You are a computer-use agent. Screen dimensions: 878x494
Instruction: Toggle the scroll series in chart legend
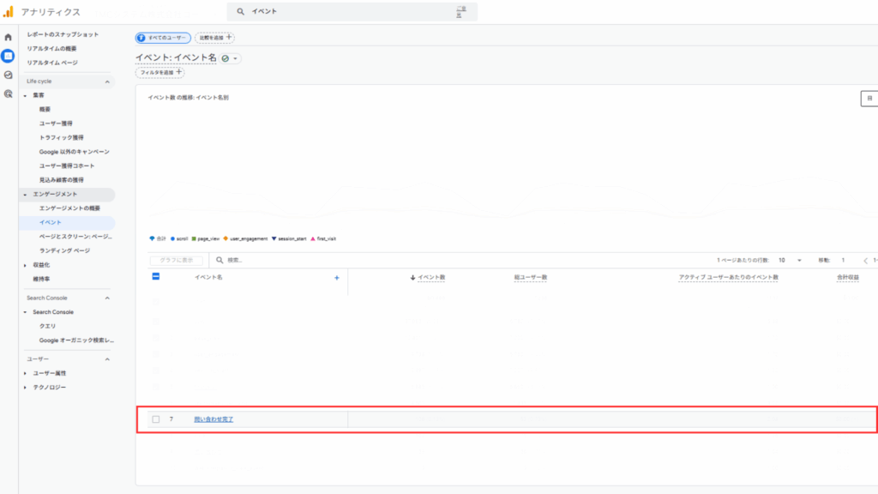(x=179, y=238)
